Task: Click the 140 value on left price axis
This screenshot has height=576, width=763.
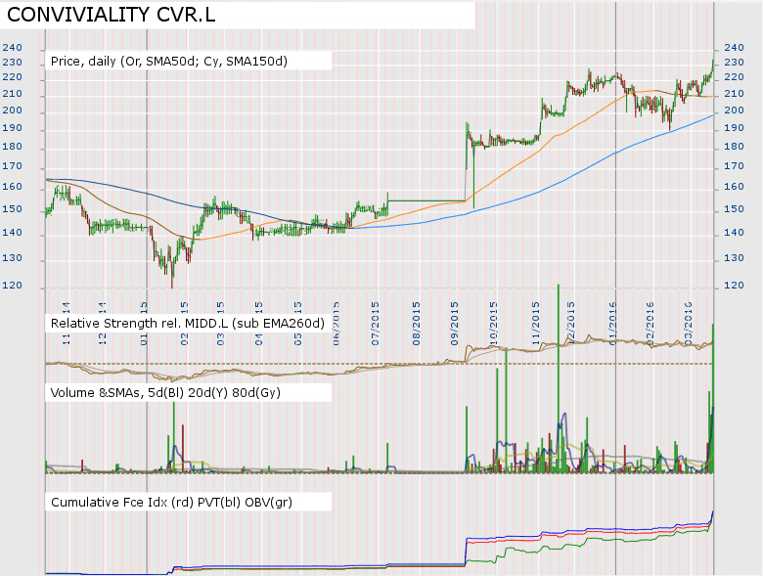Action: (x=12, y=233)
